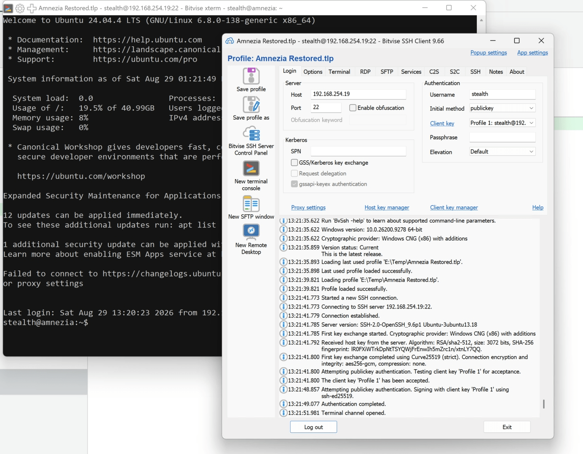Click info icon beside 'Windows version' log entry
583x454 pixels.
[x=283, y=230]
